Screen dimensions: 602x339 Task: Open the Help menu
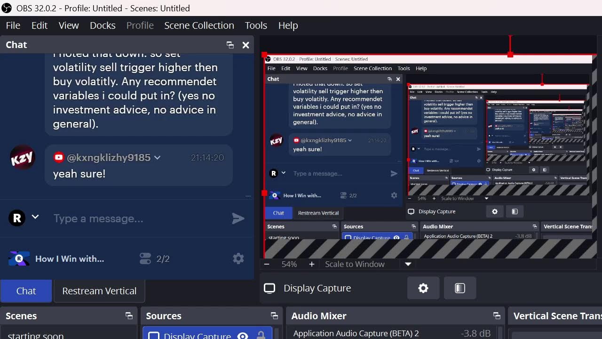point(288,25)
